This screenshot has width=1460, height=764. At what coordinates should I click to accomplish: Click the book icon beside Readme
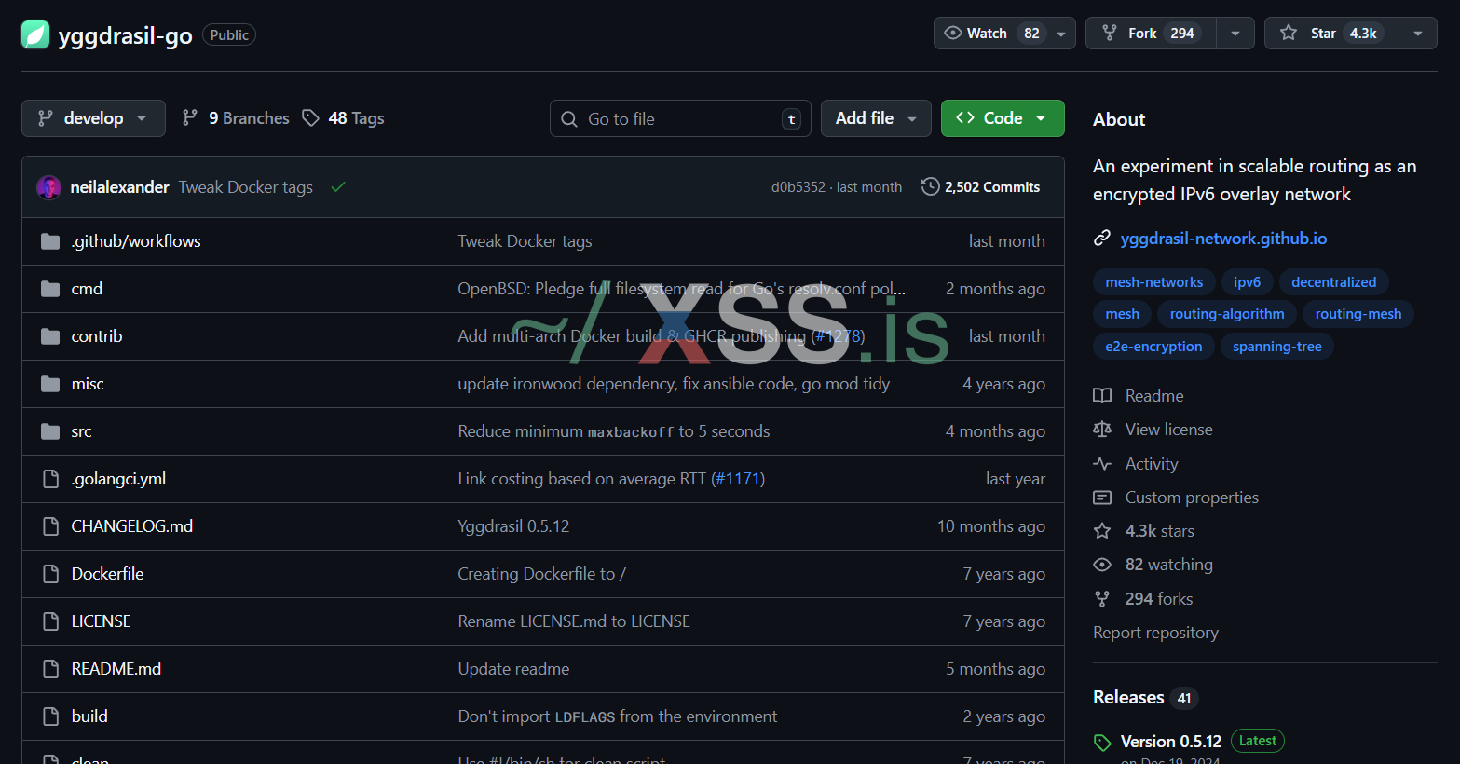click(1102, 396)
